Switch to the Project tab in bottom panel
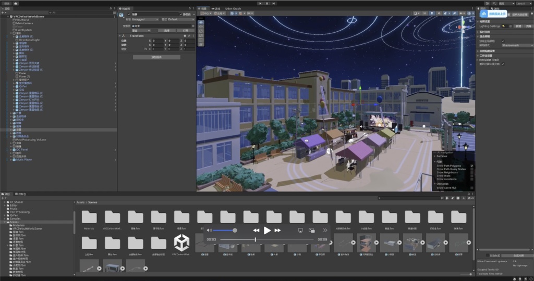Screen dimensions: 534x281 click(x=6, y=194)
